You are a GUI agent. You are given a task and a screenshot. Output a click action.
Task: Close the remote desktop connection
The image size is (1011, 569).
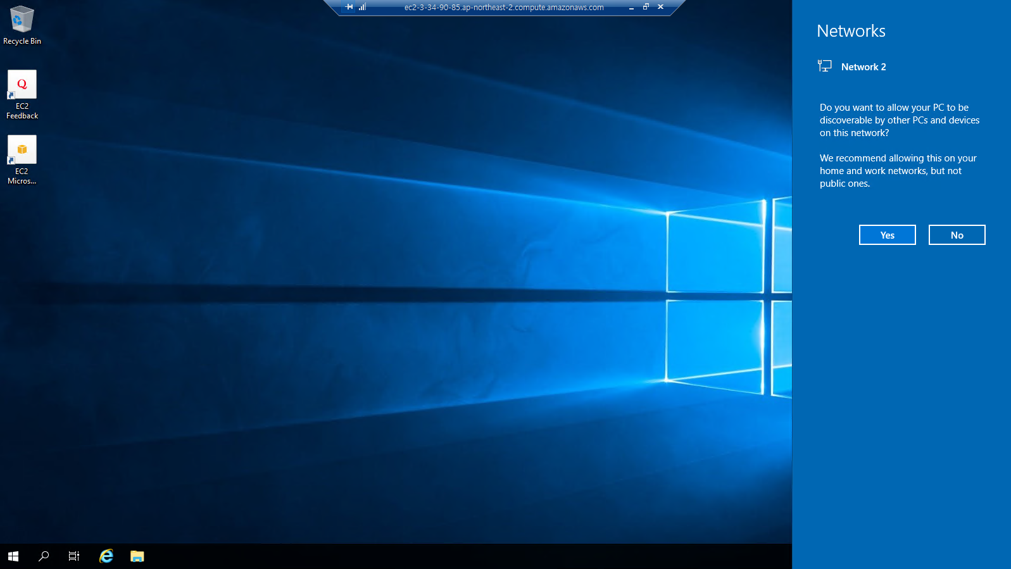(x=660, y=7)
